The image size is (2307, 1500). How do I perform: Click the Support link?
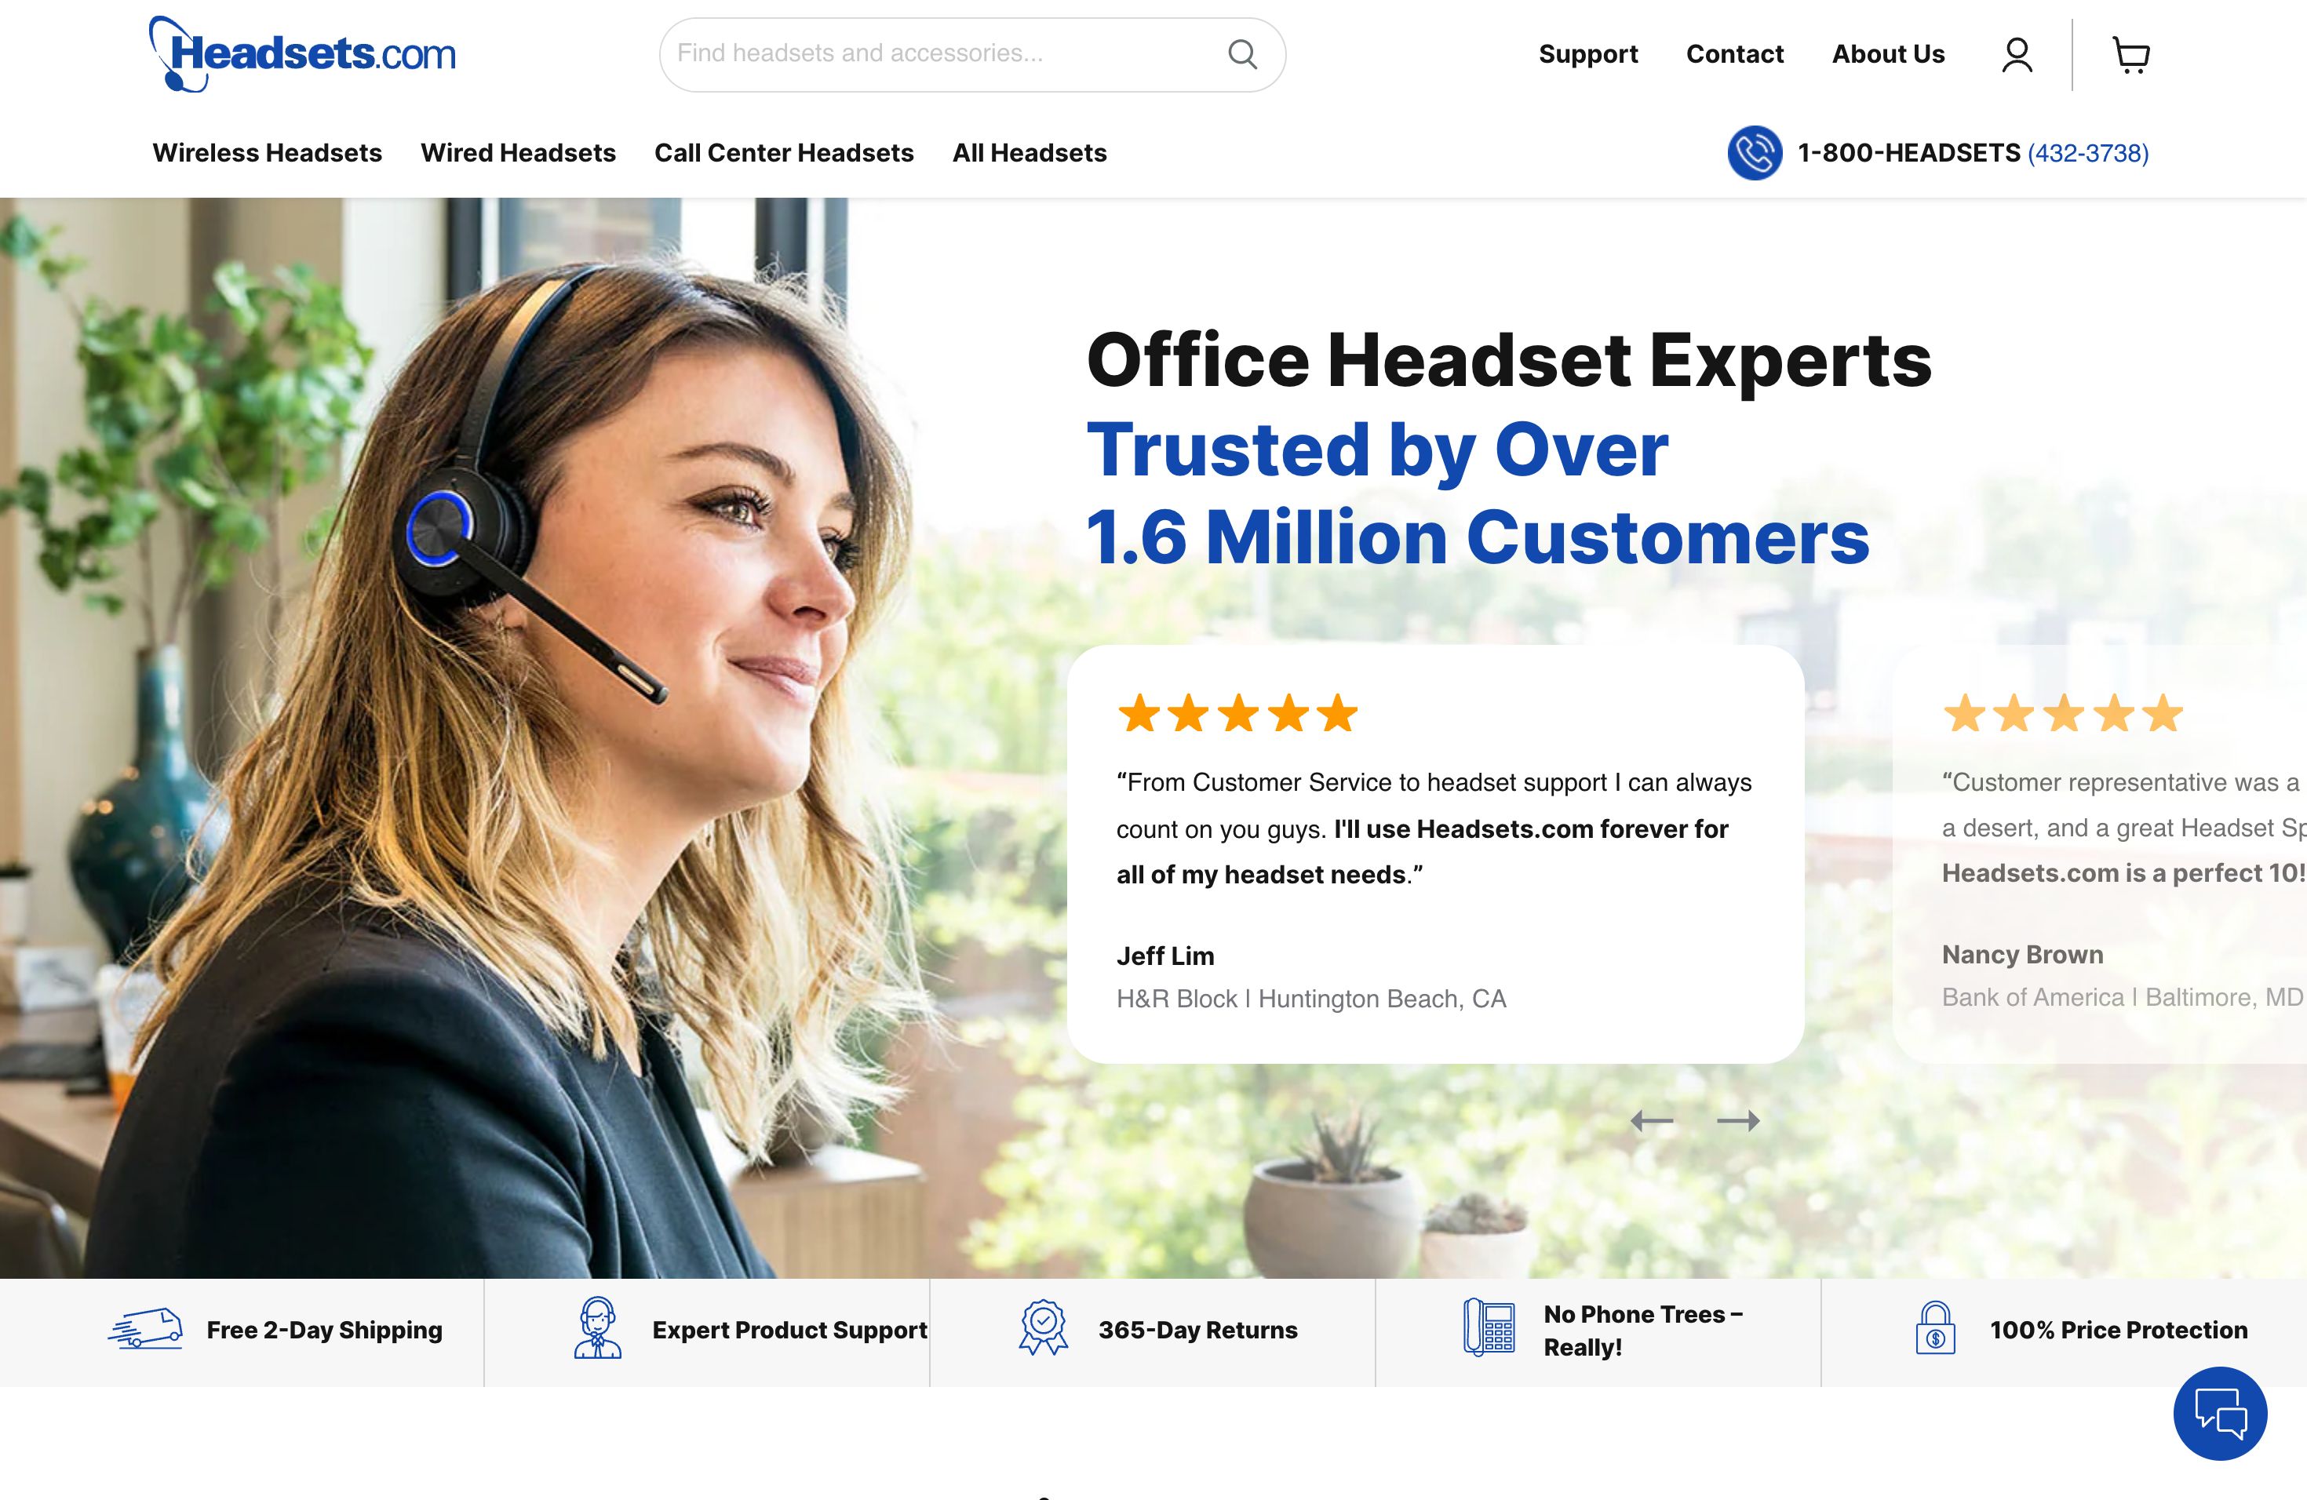pos(1587,54)
